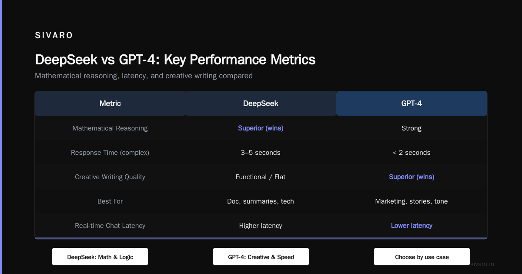Click the Response Time (complex) row label
The image size is (522, 274).
pos(110,153)
